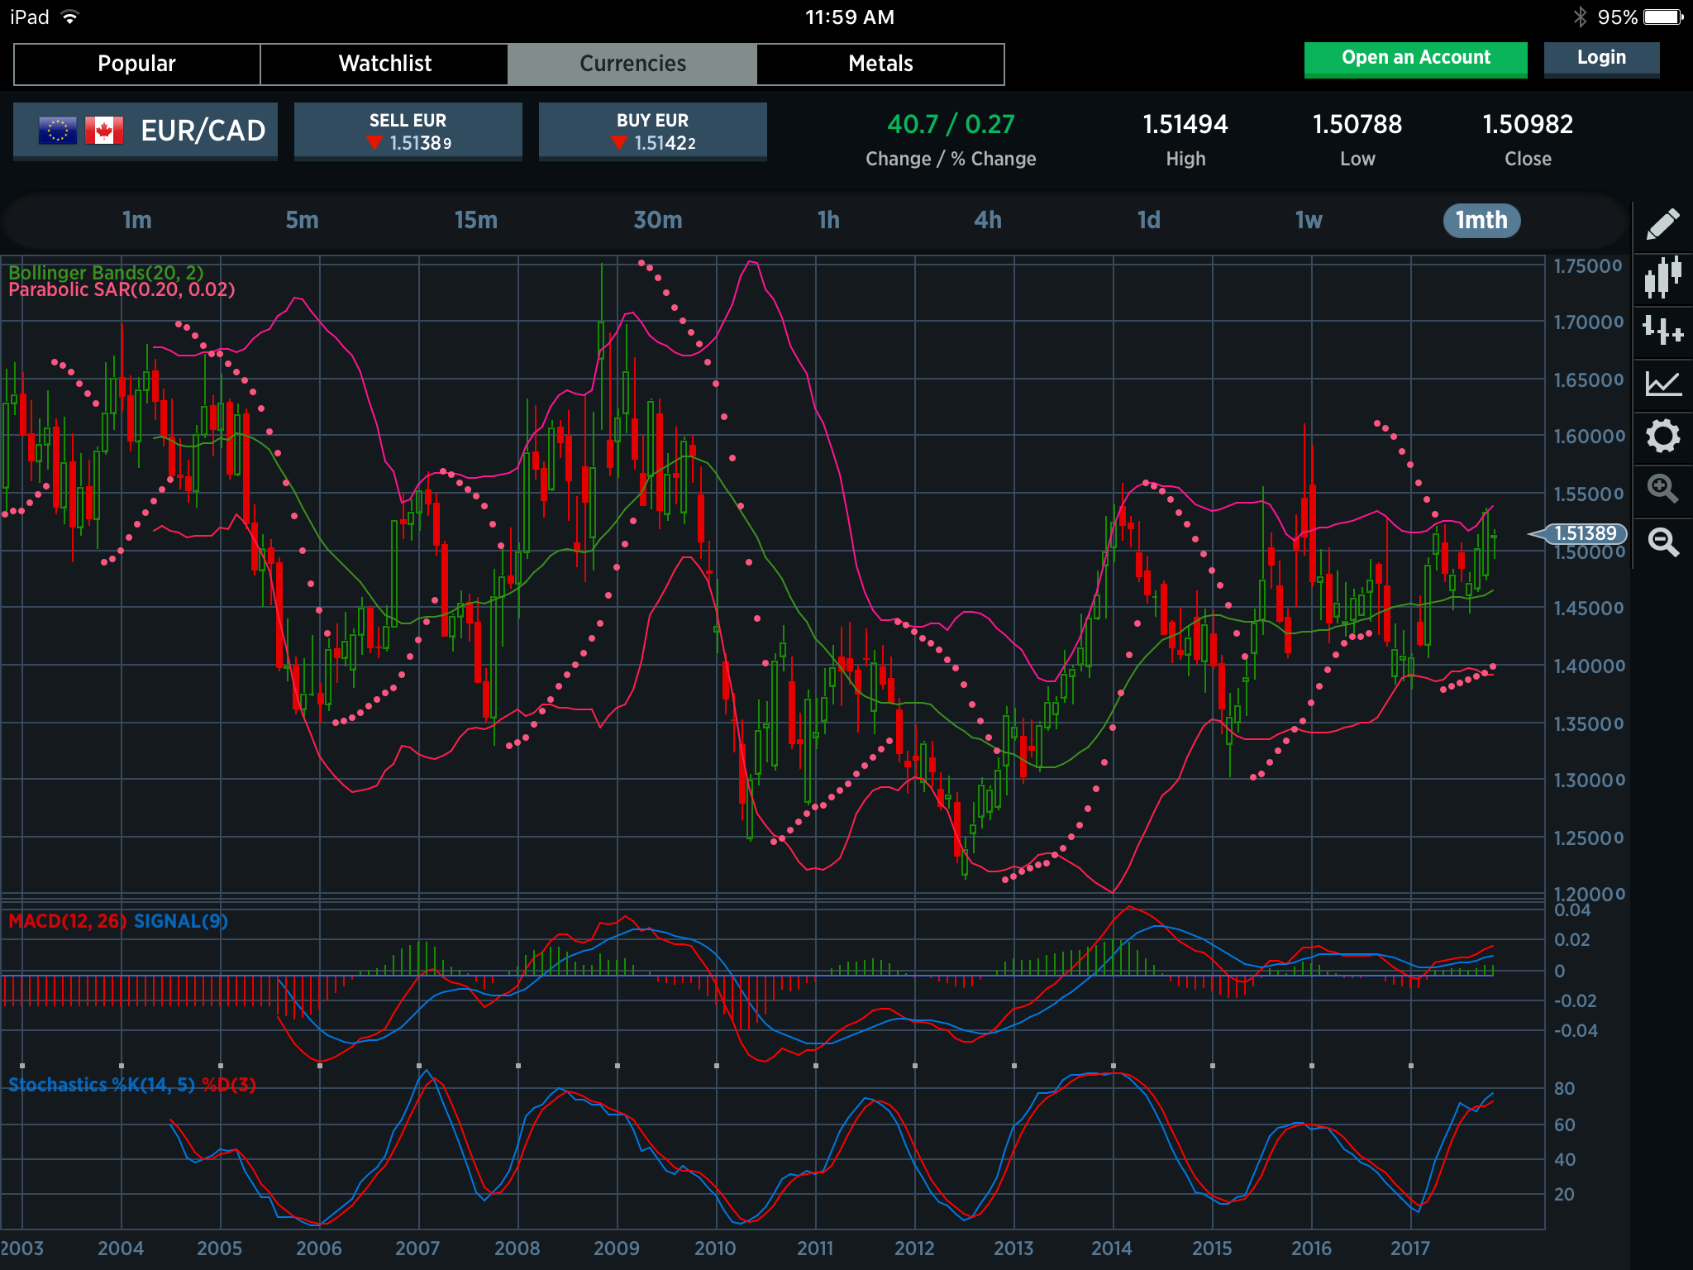Select the 1m timeframe

[x=137, y=220]
